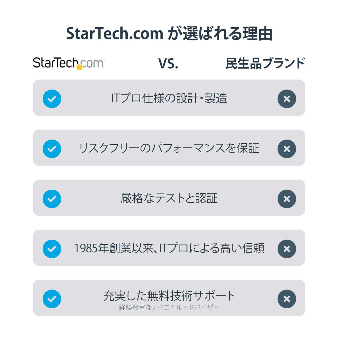Click the X icon in the 1985年創業以来 row
The height and width of the screenshot is (339, 339).
pyautogui.click(x=287, y=249)
